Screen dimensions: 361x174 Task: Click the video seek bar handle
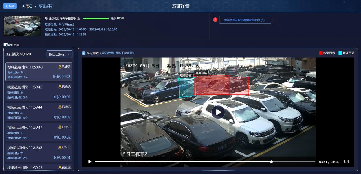[271, 162]
